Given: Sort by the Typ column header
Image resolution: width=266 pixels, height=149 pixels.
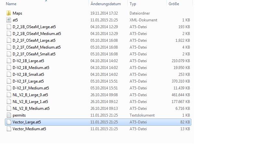Looking at the screenshot, I should 133,4.
